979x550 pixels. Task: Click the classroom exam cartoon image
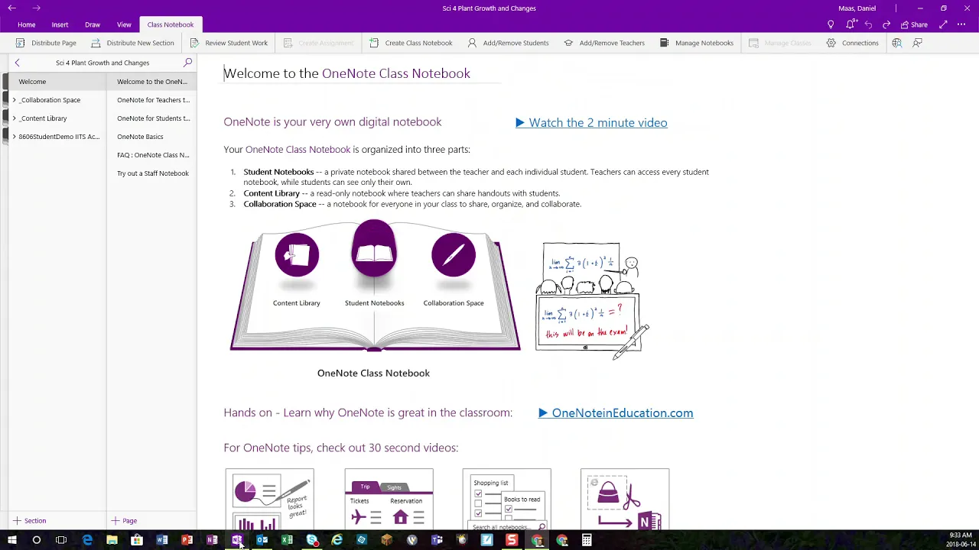pyautogui.click(x=592, y=300)
